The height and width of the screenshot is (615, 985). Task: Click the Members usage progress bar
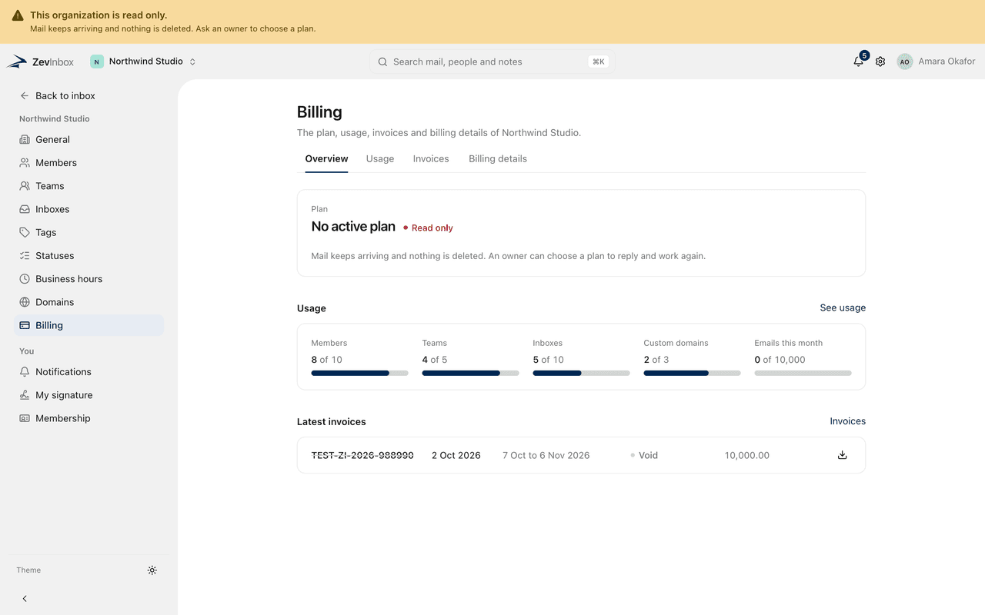359,373
